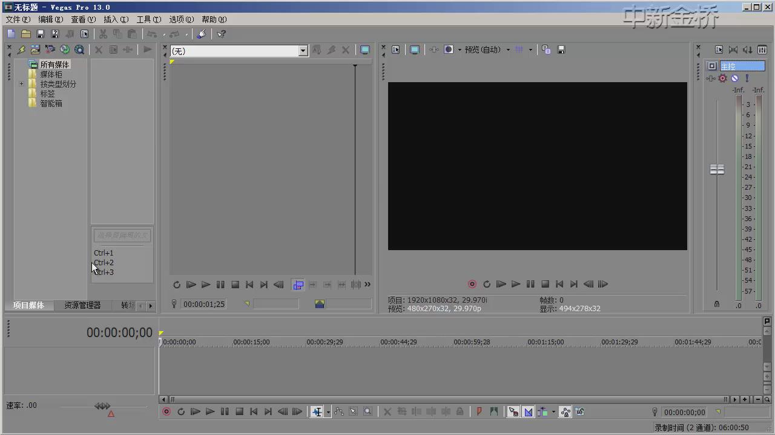Screen dimensions: 775x435
Task: Open mixer Properties icon
Action: (719, 50)
